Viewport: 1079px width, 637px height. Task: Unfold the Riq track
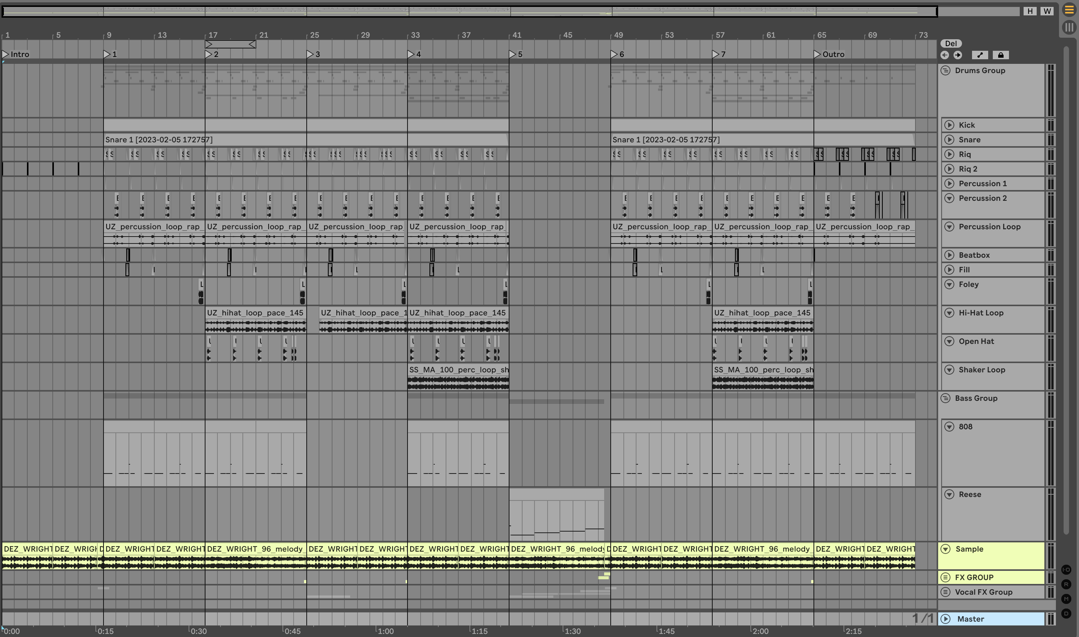click(x=949, y=154)
